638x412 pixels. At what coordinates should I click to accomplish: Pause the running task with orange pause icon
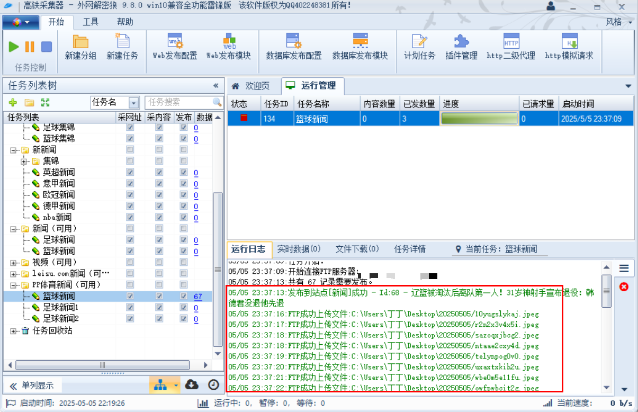[x=30, y=47]
